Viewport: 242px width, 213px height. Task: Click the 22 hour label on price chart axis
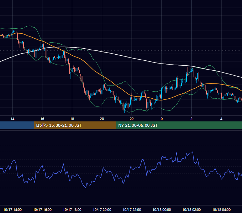(132, 119)
